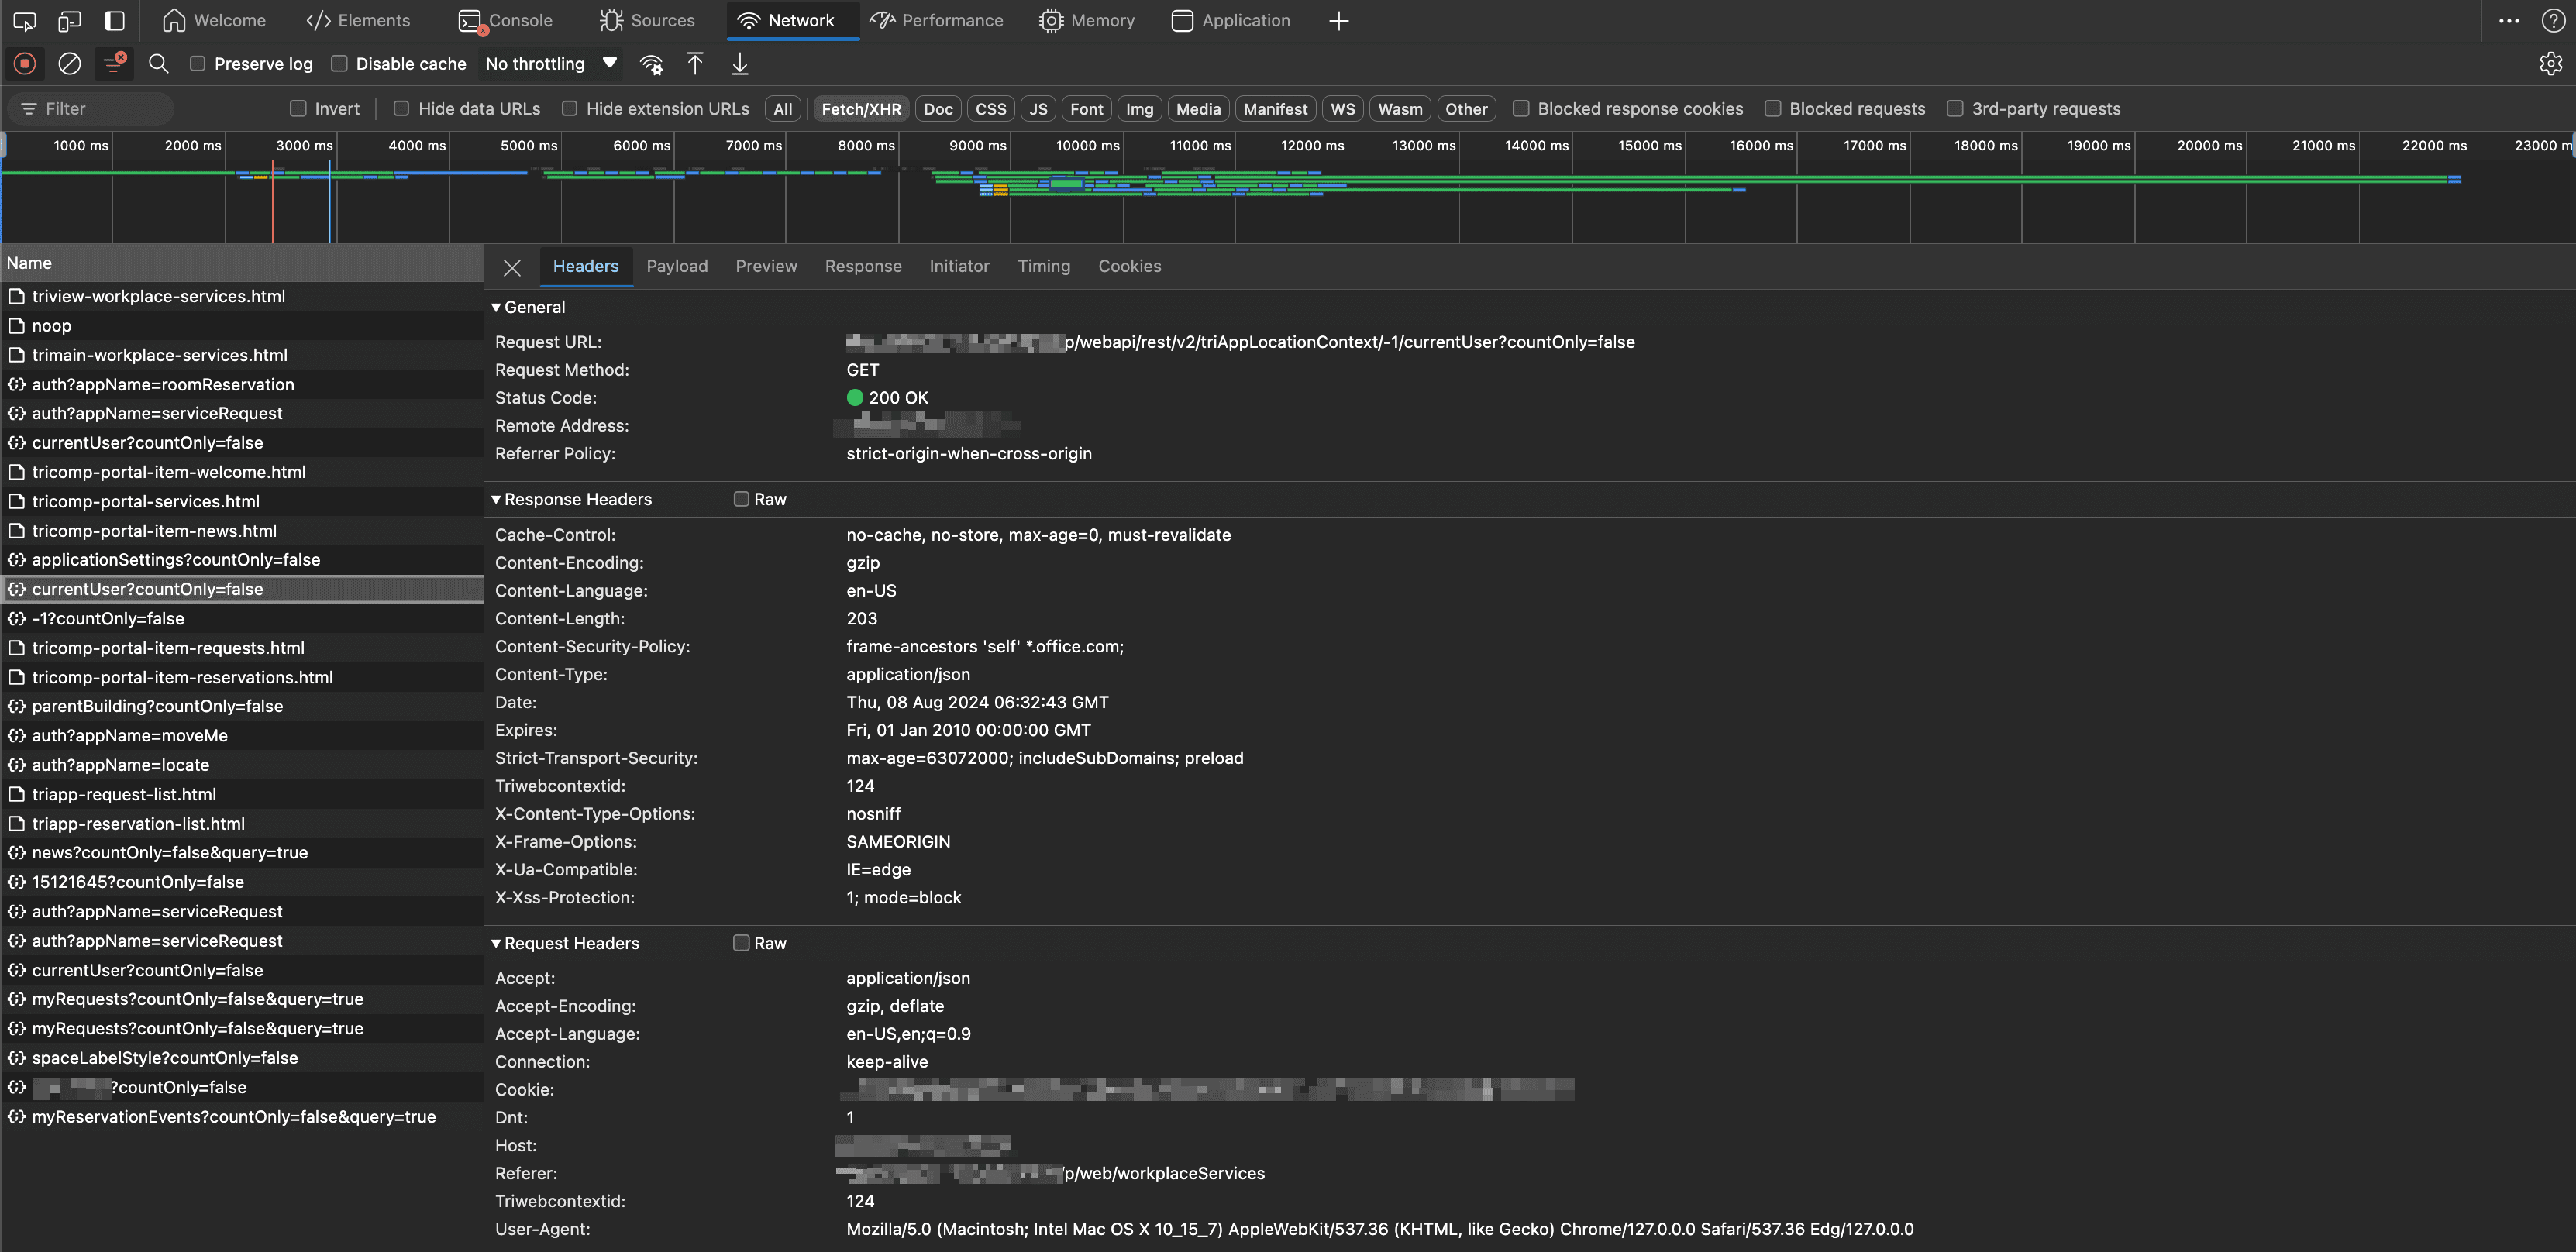Filter by JS type
The height and width of the screenshot is (1252, 2576).
[1039, 109]
